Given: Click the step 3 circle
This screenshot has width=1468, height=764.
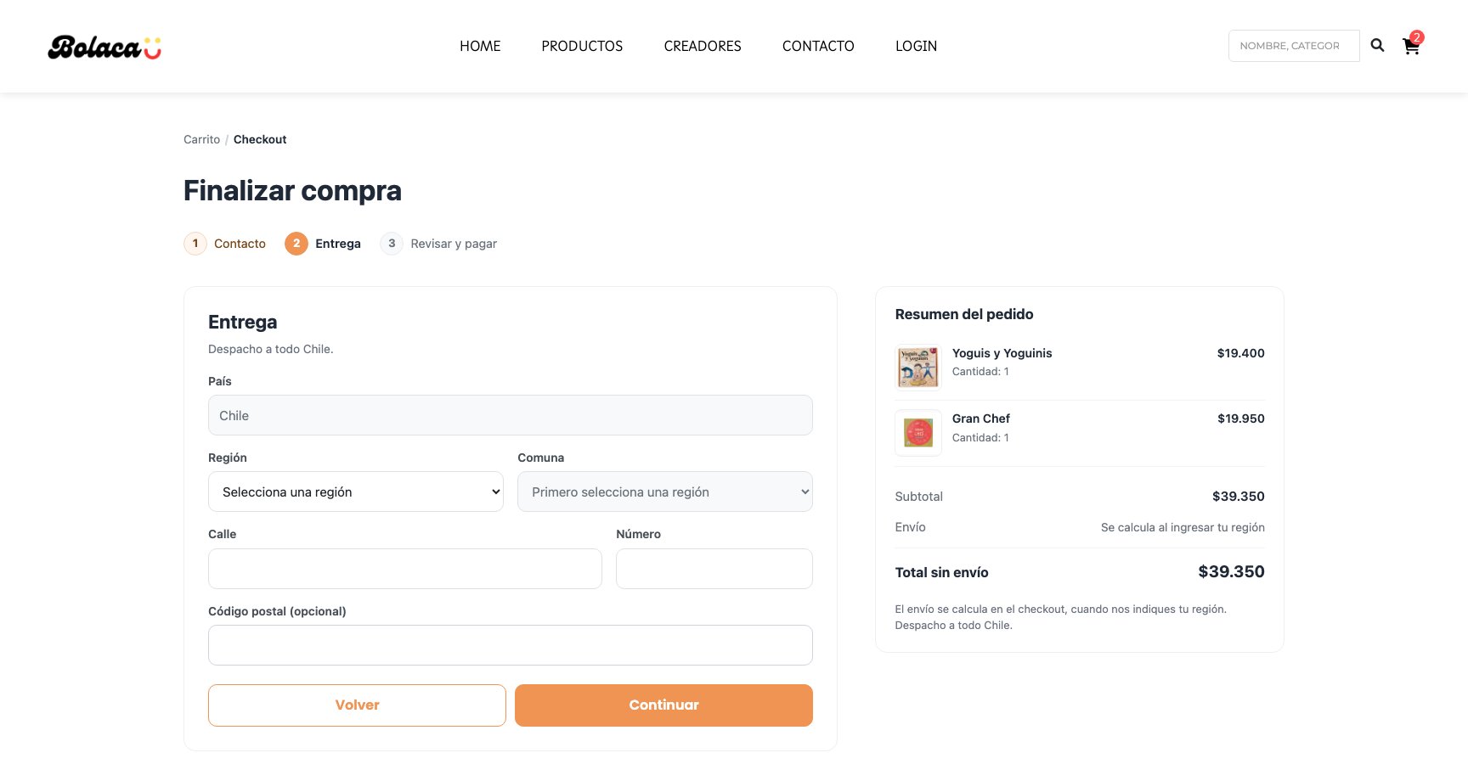Looking at the screenshot, I should pos(392,244).
